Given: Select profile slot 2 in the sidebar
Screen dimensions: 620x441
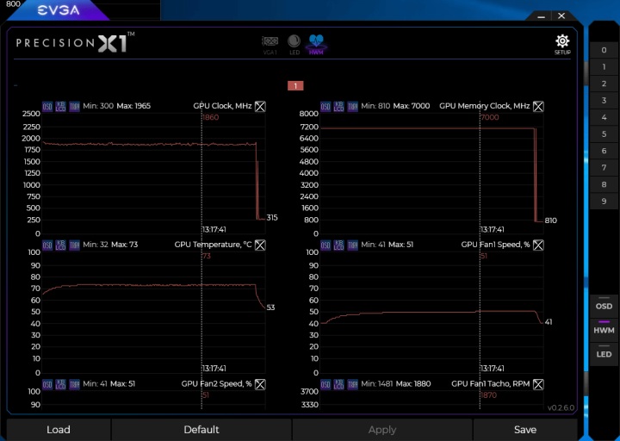Looking at the screenshot, I should click(604, 84).
